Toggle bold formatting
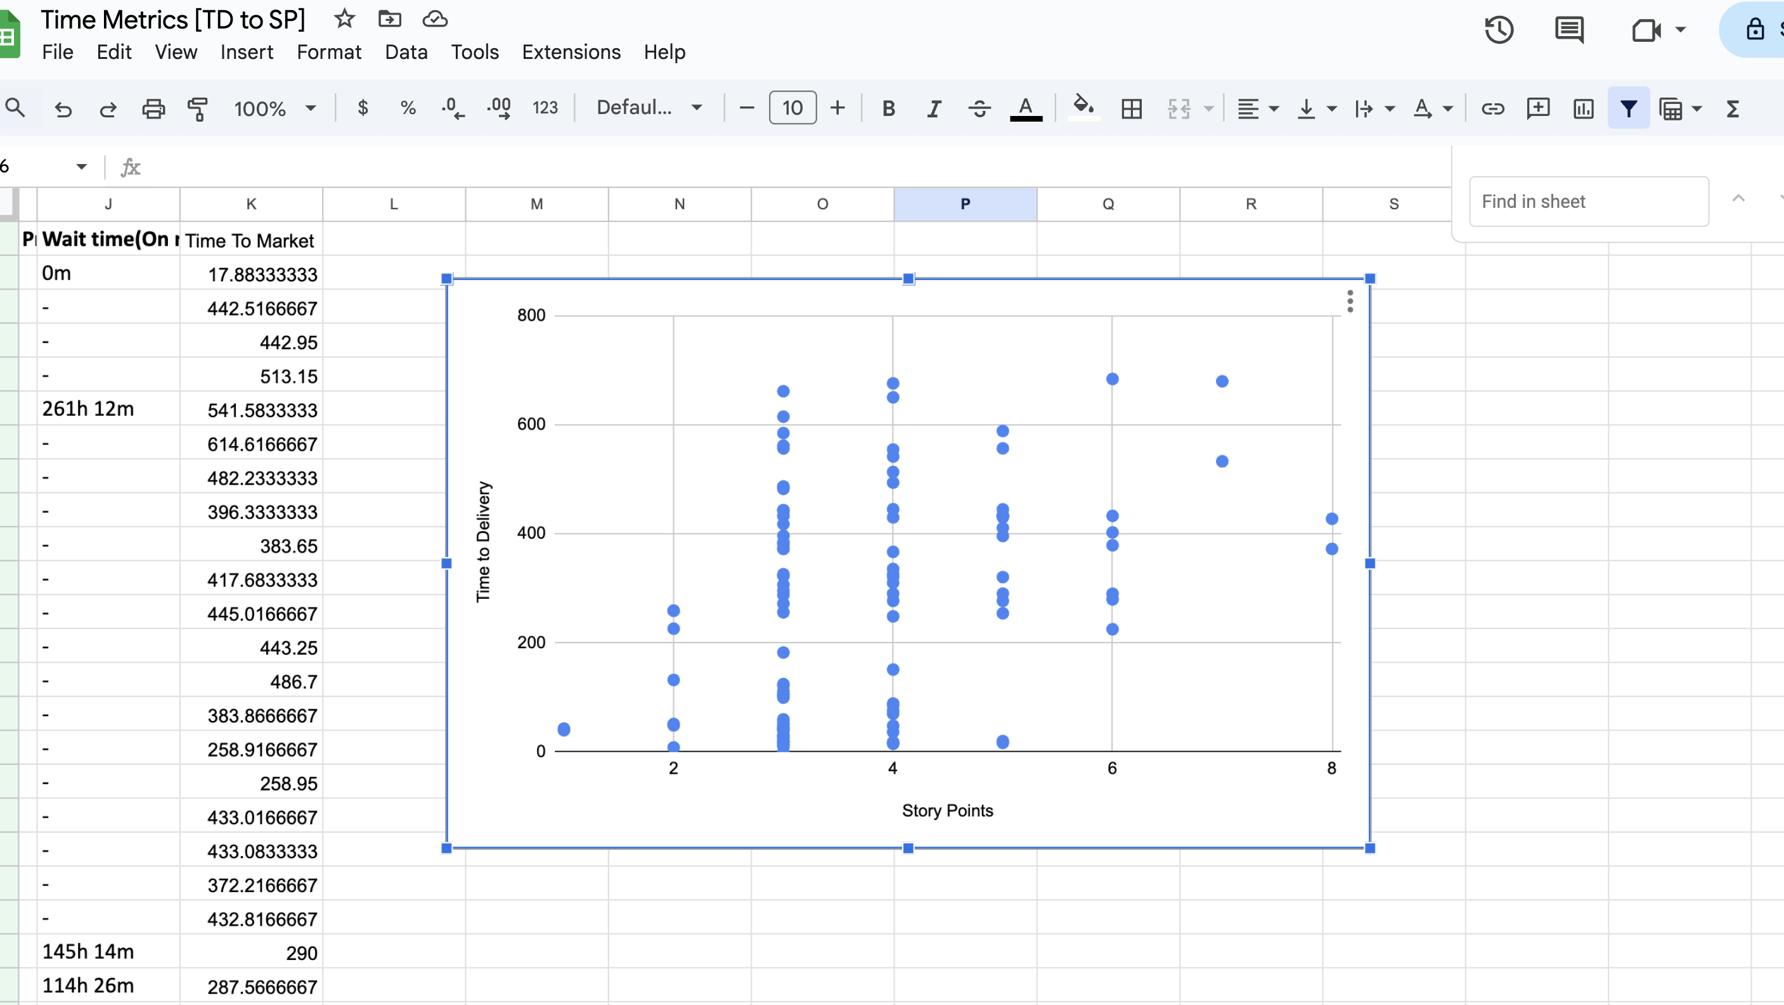Screen dimensions: 1784x1005 [x=889, y=108]
